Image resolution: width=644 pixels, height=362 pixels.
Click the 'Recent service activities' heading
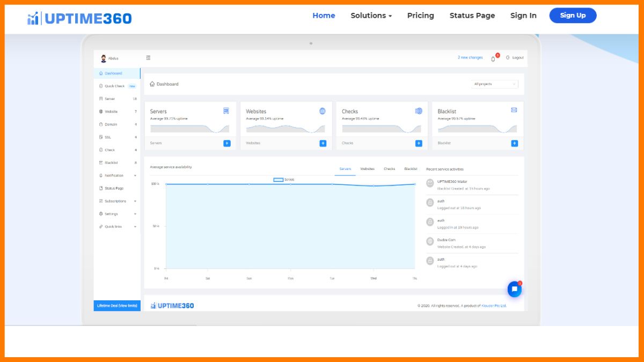(x=445, y=169)
